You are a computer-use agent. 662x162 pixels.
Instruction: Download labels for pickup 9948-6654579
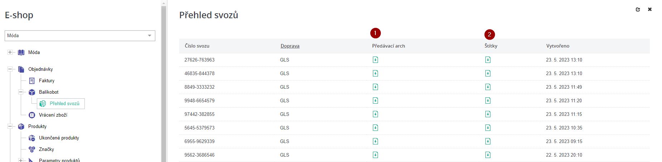pos(487,100)
